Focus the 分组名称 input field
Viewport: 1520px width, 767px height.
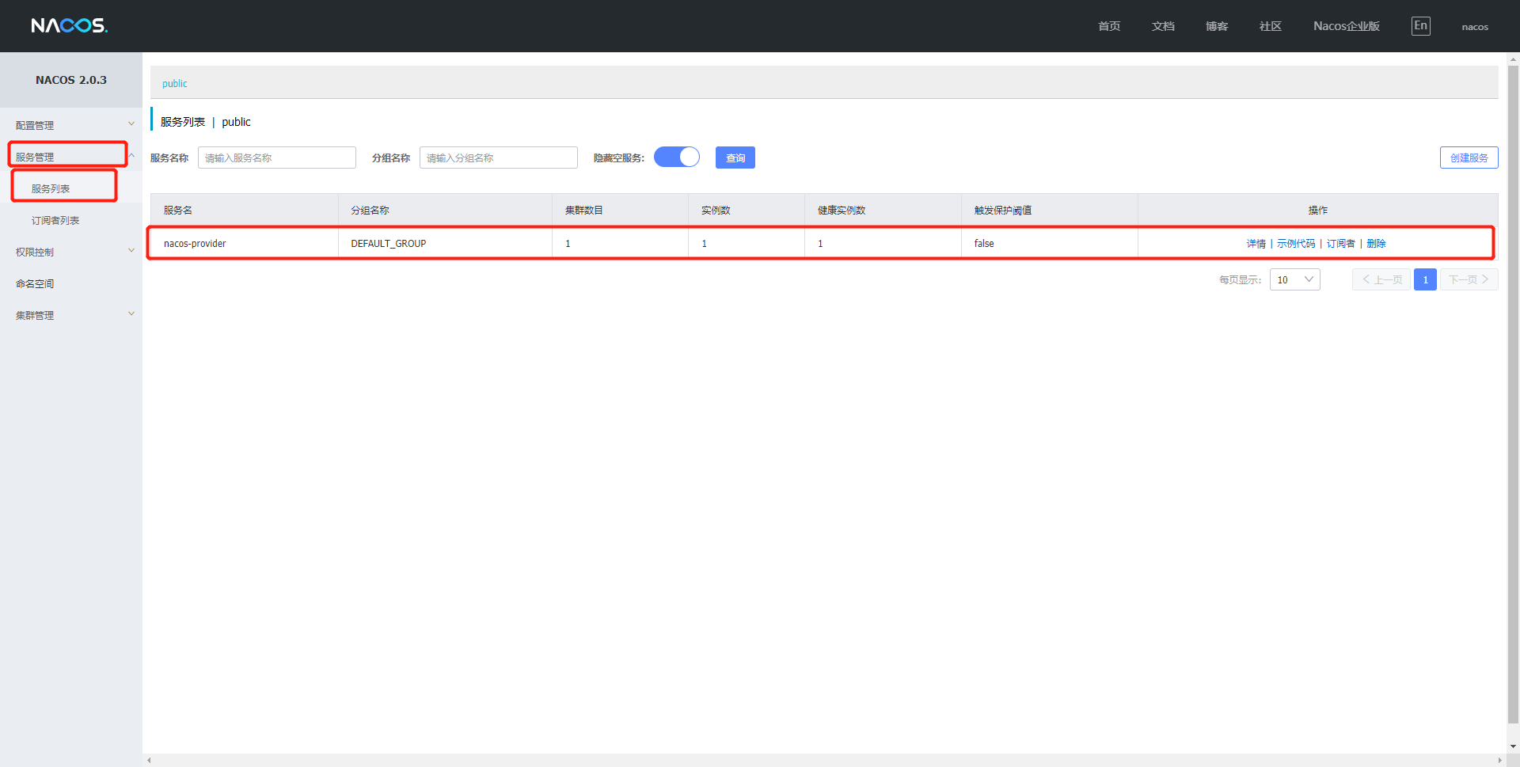click(499, 158)
